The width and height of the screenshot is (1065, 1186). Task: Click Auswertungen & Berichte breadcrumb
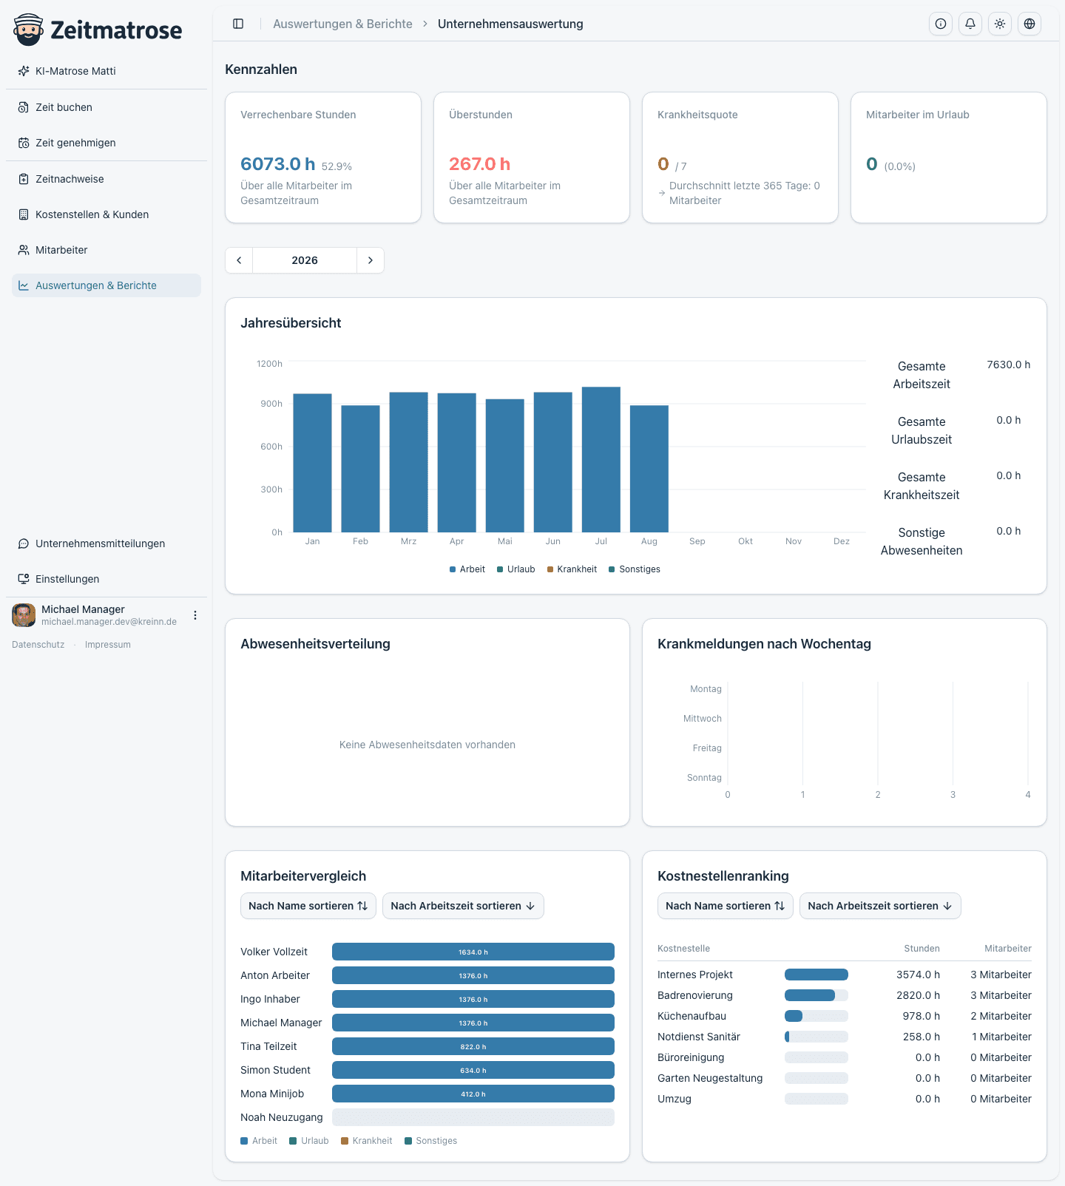click(x=342, y=24)
